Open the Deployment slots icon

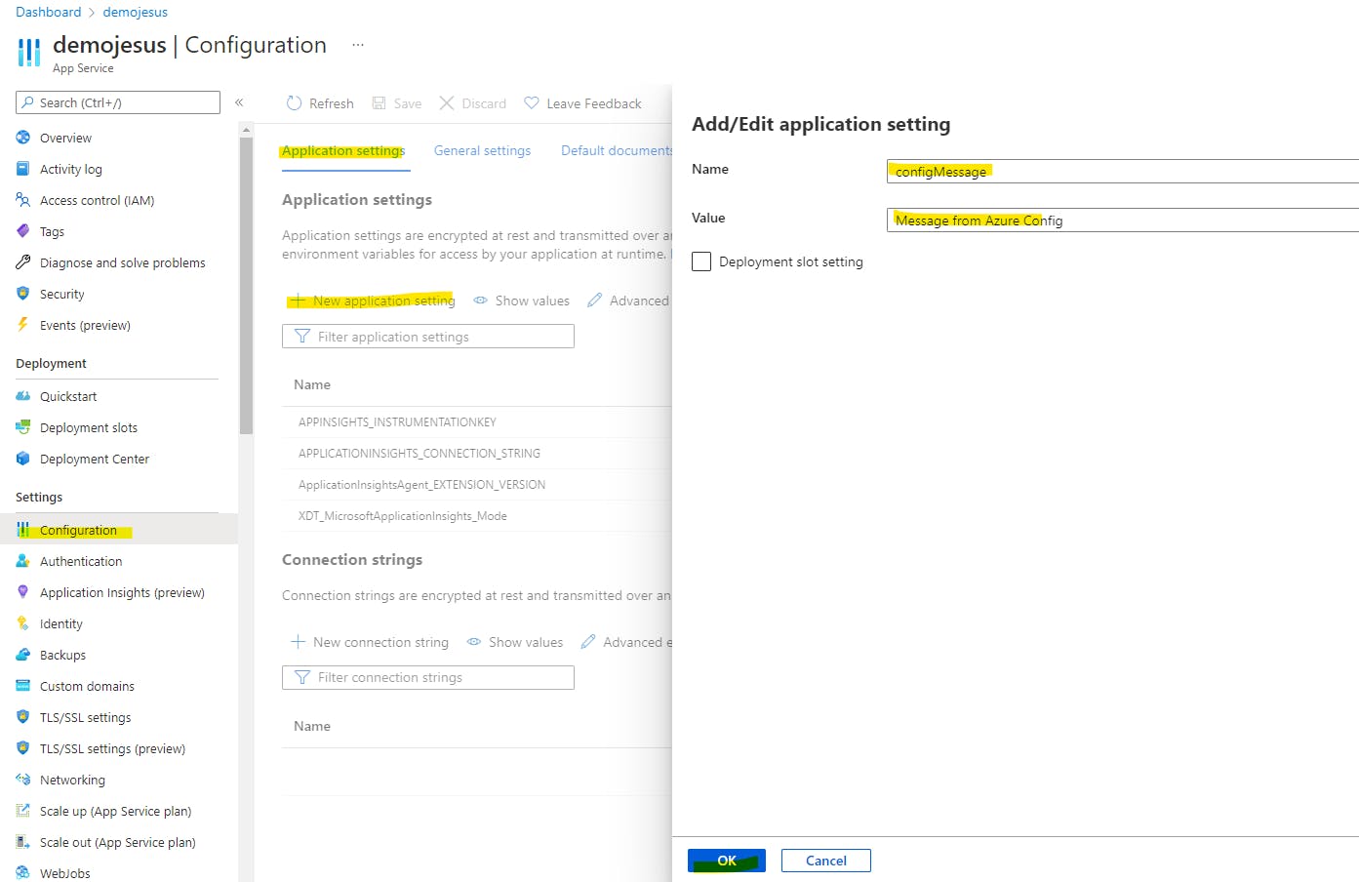[x=23, y=427]
